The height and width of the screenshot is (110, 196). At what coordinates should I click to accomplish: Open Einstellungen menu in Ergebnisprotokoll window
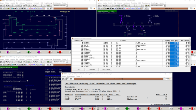71,76
